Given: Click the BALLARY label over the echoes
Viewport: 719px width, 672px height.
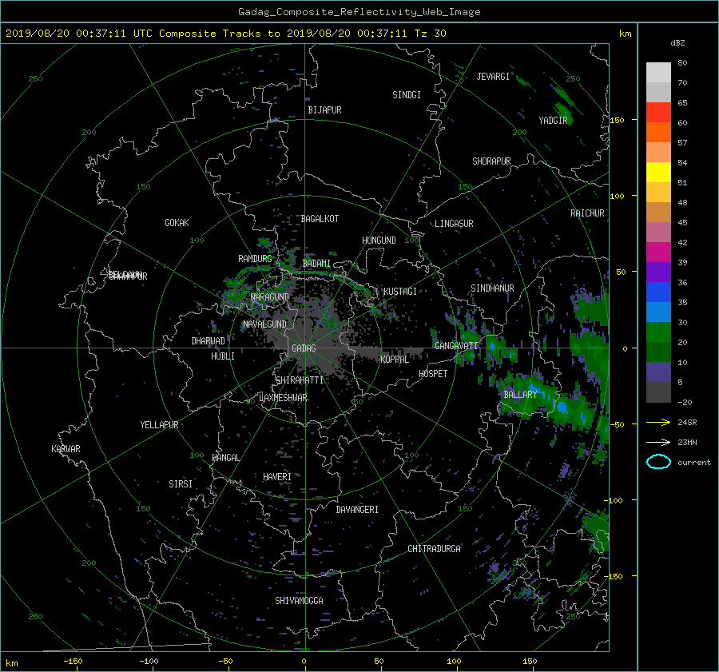Looking at the screenshot, I should pyautogui.click(x=520, y=395).
